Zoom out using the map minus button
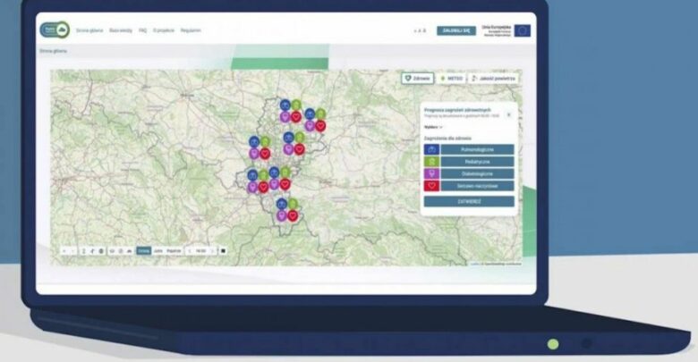Viewport: 698px width, 362px height. (73, 251)
